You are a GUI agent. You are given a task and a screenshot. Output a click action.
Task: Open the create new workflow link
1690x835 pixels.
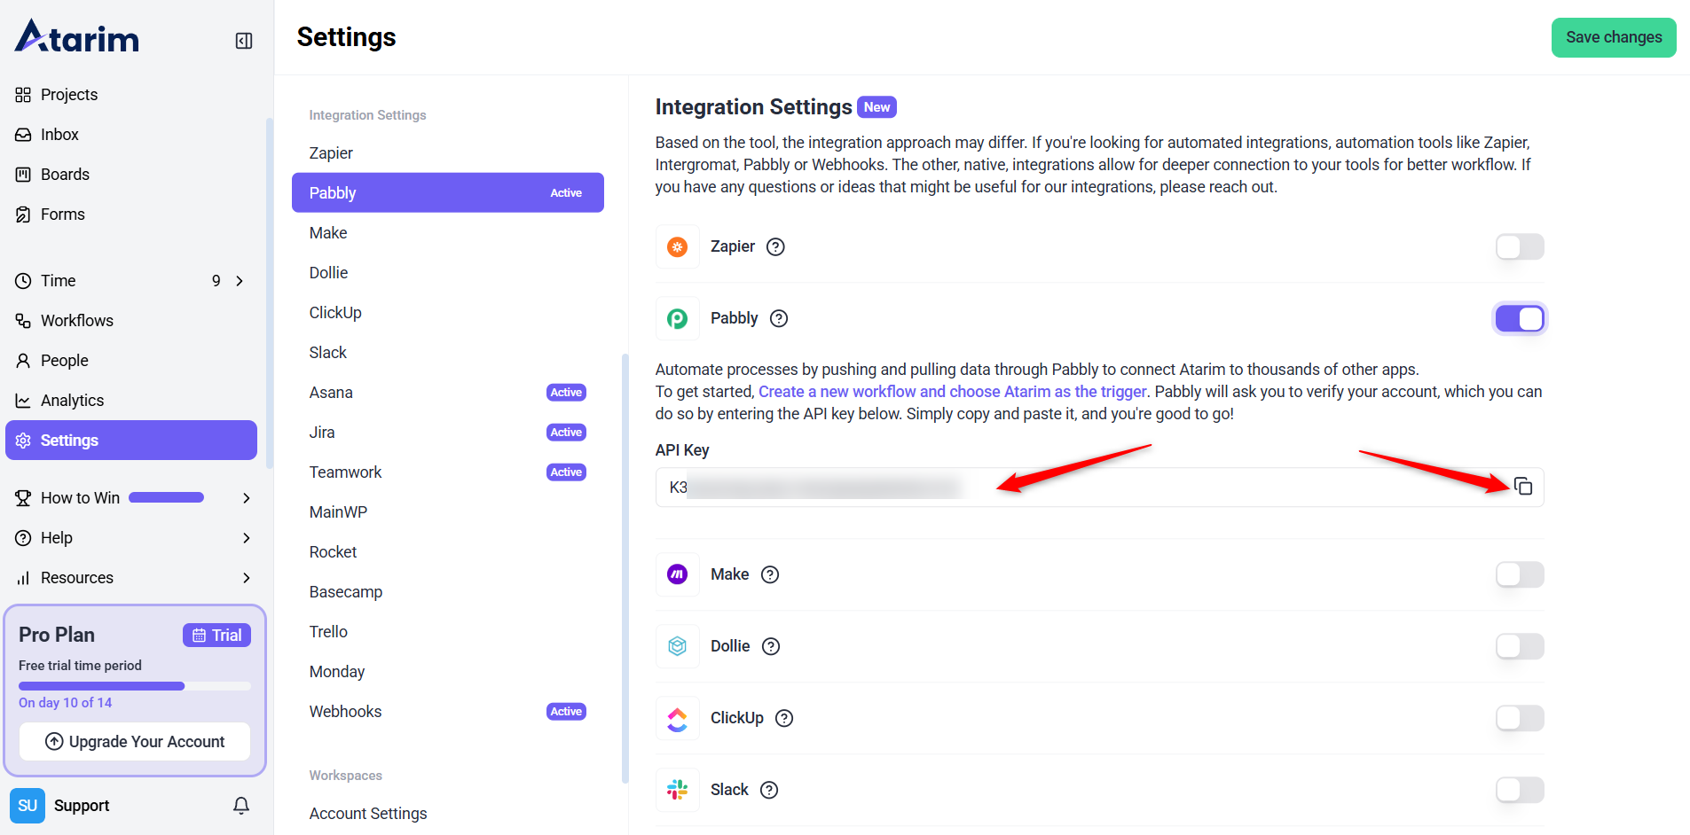coord(952,392)
